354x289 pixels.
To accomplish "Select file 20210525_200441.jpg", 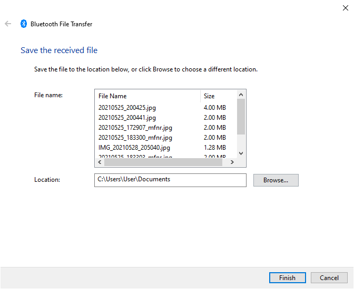I will click(x=127, y=118).
